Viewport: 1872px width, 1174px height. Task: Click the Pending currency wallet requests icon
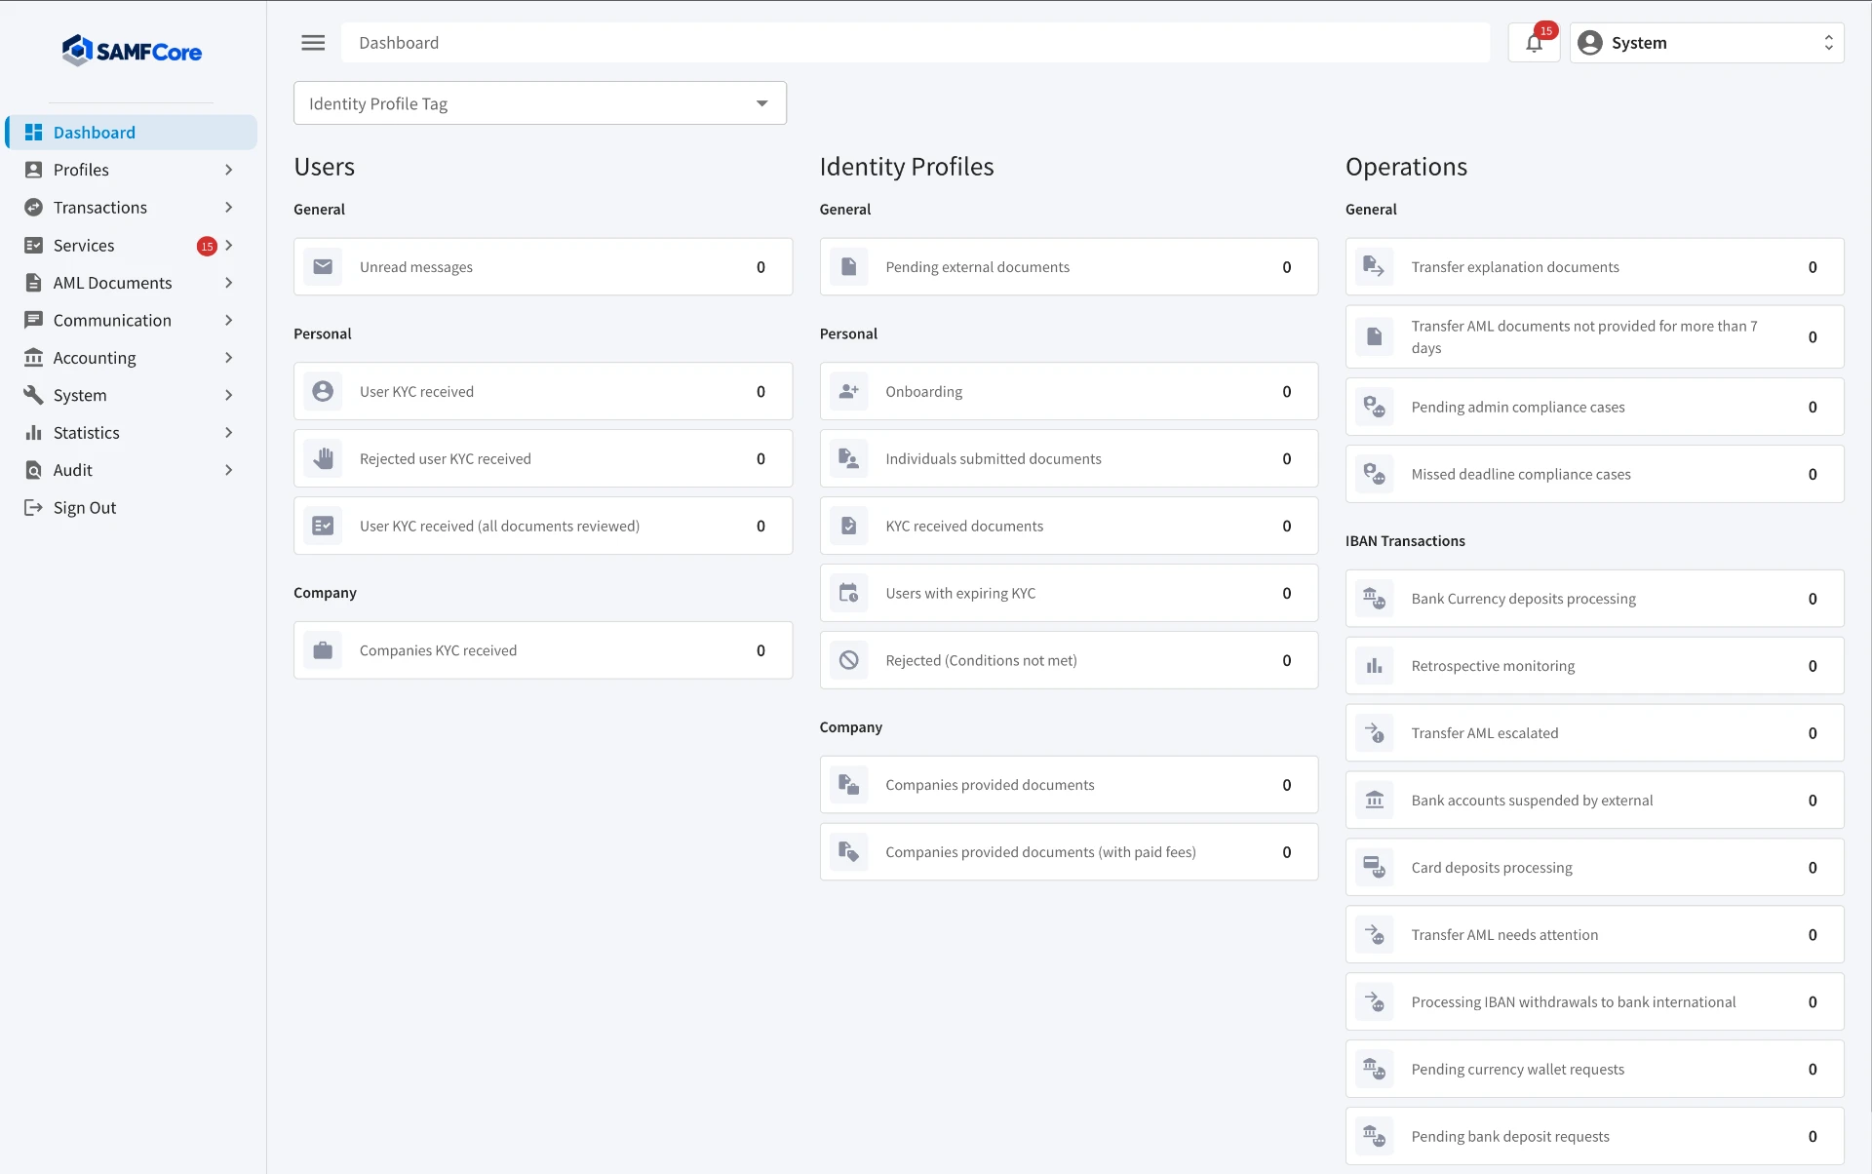[1375, 1070]
